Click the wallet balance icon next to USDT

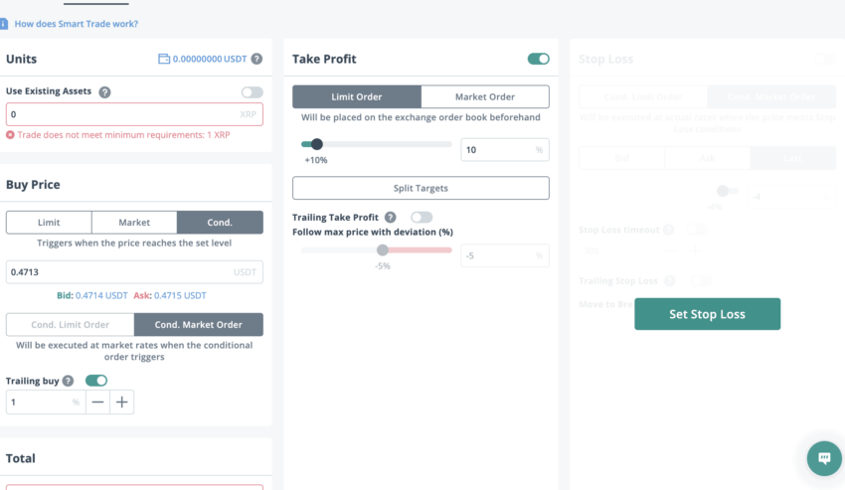coord(164,59)
